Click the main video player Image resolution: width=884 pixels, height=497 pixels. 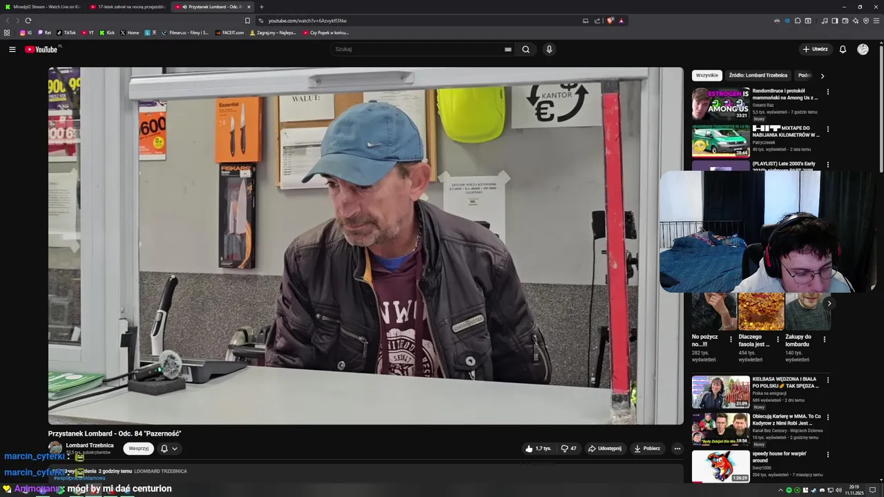(x=365, y=246)
